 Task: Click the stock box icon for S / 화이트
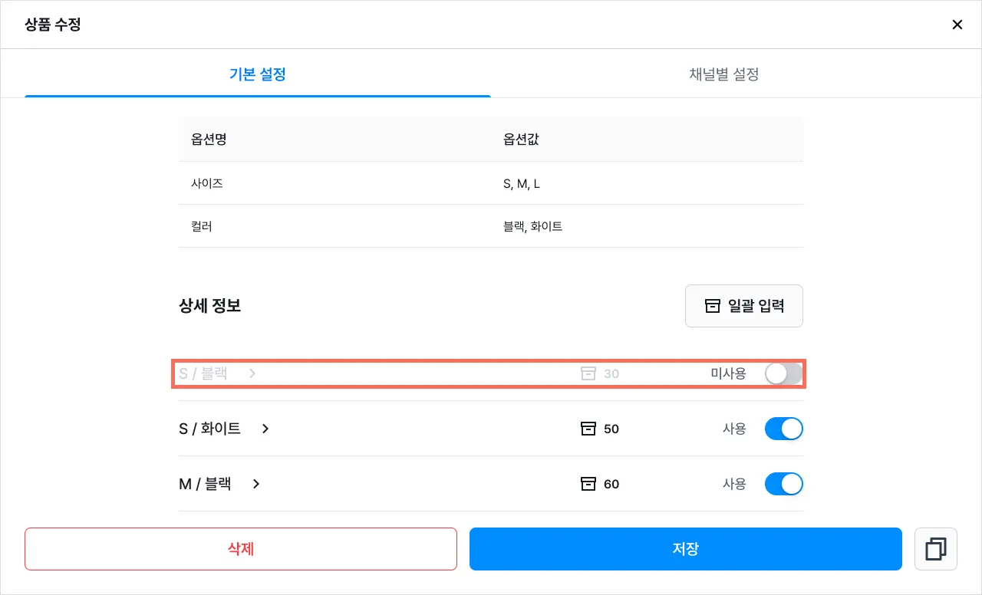588,429
